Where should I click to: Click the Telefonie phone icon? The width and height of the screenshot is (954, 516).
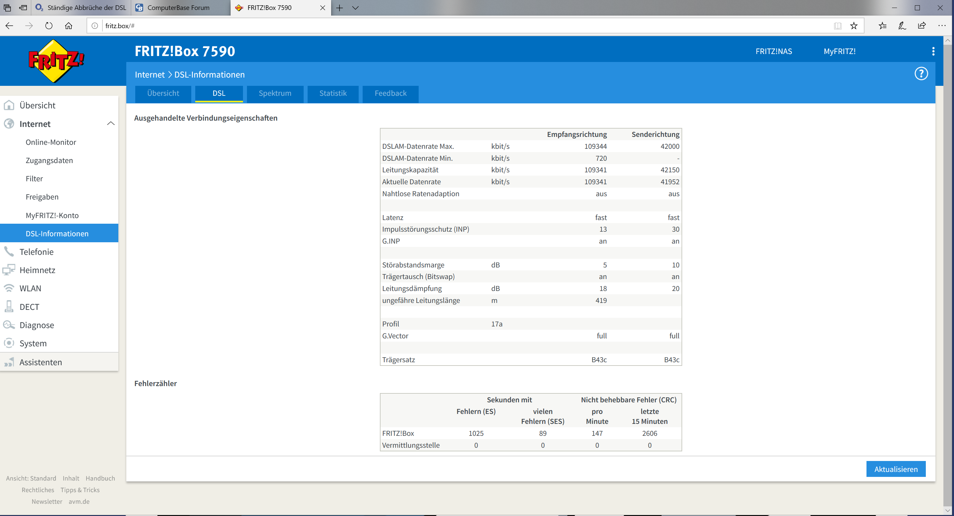[x=9, y=251]
